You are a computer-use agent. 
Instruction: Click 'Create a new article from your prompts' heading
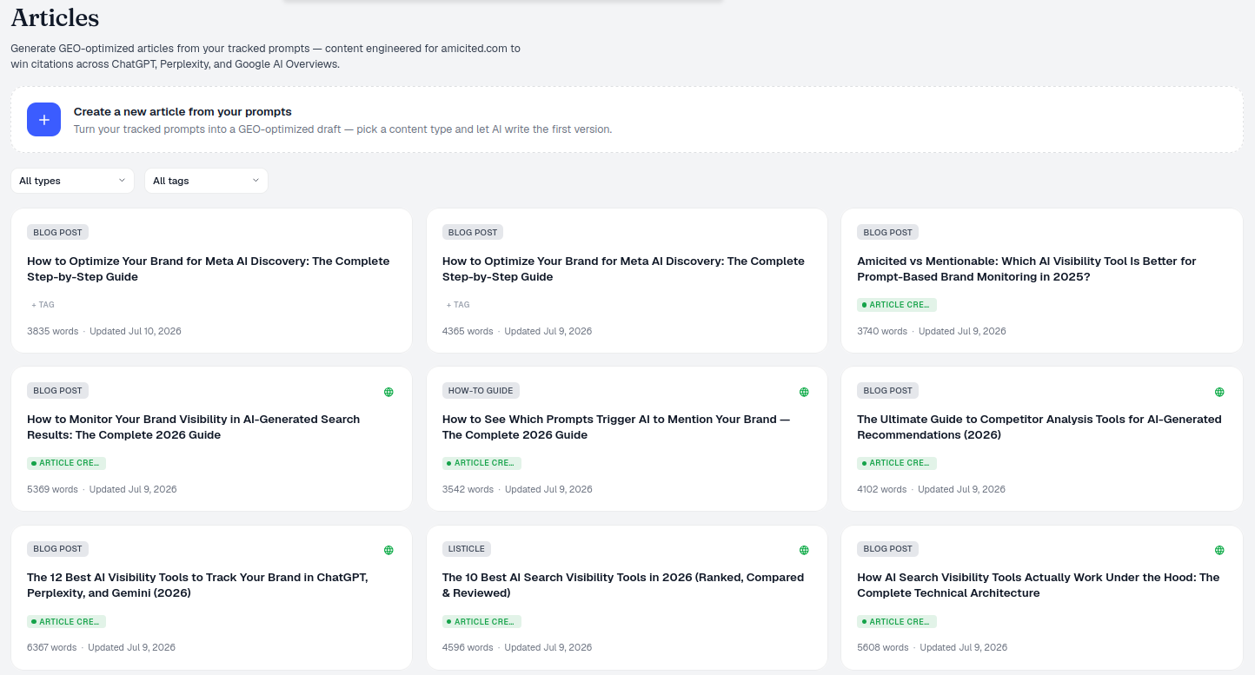[x=183, y=111]
